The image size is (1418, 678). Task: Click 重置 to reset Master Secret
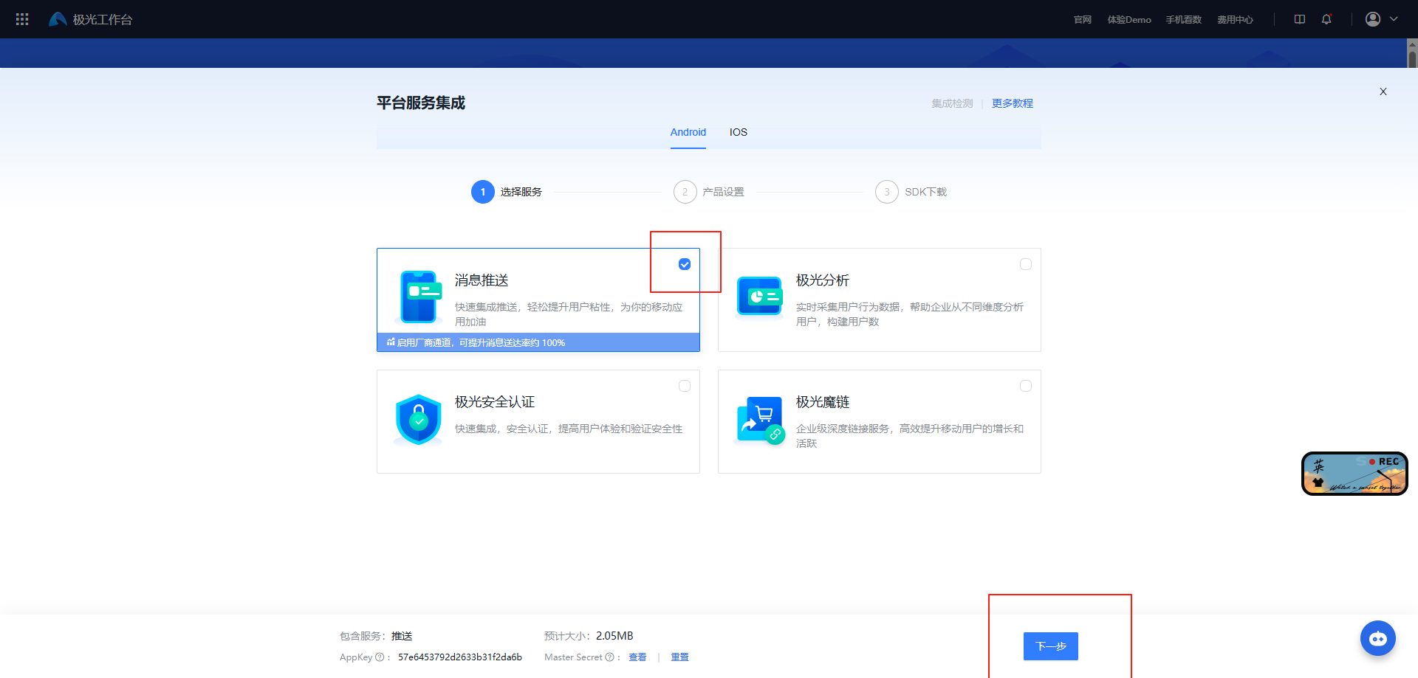(x=679, y=657)
